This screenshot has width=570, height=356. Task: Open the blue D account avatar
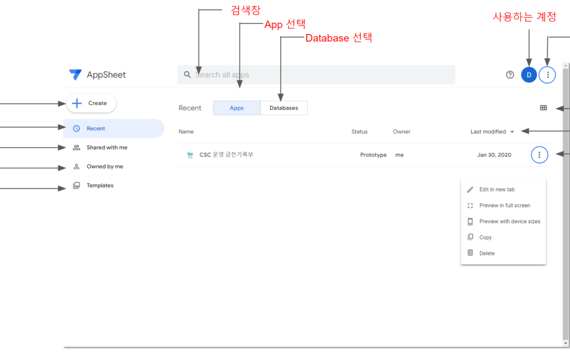click(x=529, y=75)
